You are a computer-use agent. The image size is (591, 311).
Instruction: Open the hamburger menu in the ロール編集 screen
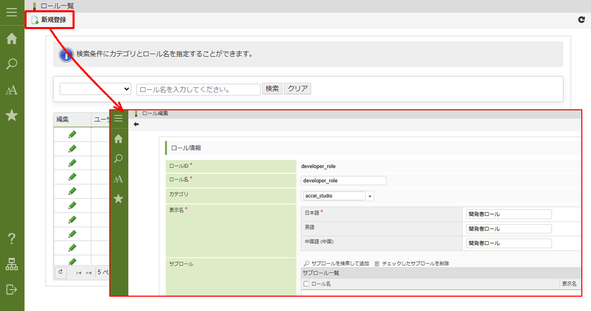(119, 118)
